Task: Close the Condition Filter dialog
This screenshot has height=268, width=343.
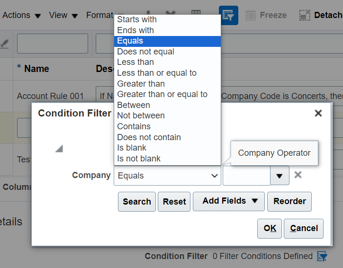Action: [318, 113]
